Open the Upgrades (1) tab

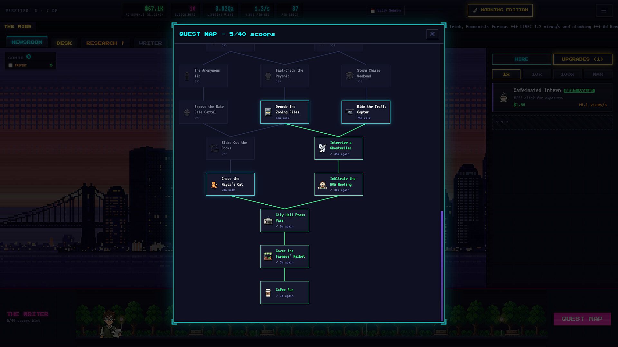pyautogui.click(x=583, y=59)
